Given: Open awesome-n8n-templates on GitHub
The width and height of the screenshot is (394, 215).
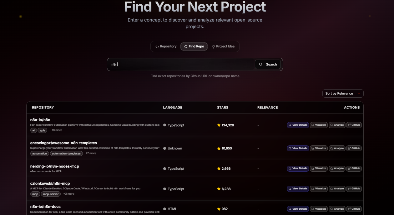Looking at the screenshot, I should [x=354, y=148].
